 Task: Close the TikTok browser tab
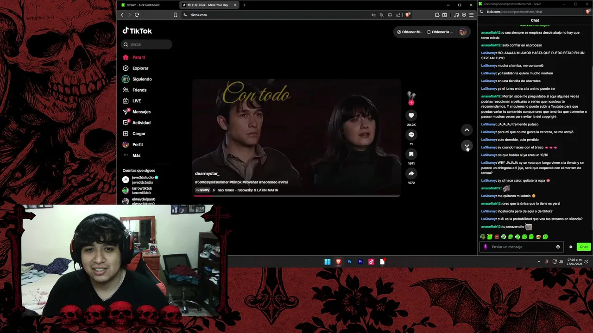point(235,5)
